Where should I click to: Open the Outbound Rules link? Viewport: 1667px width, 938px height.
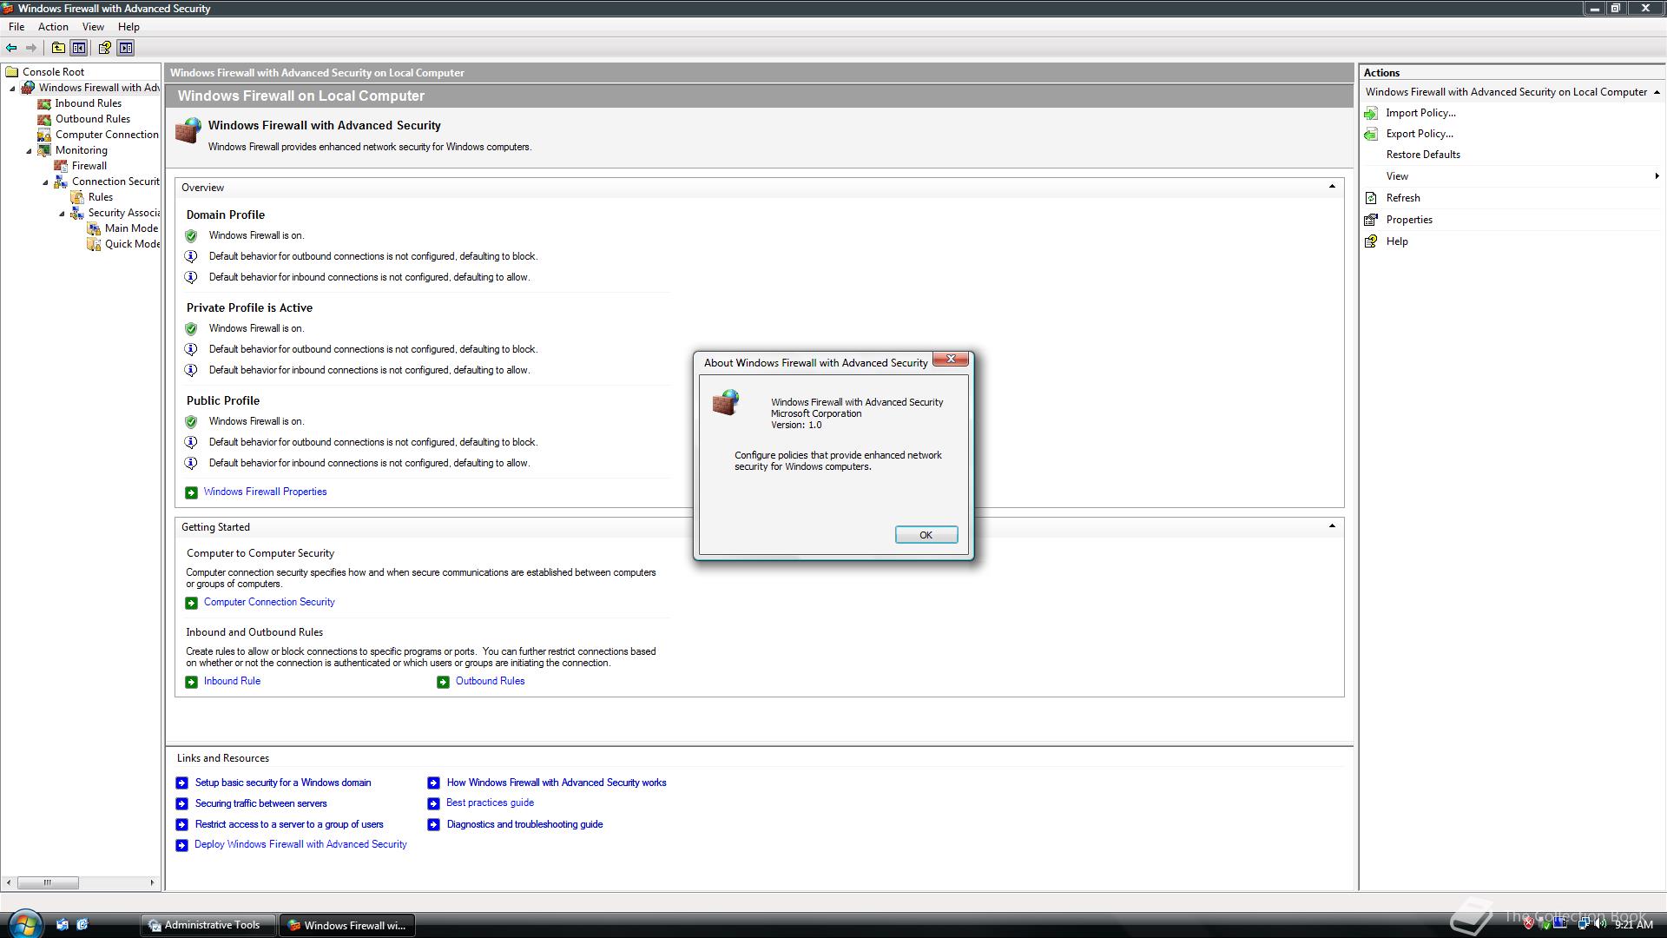click(490, 681)
